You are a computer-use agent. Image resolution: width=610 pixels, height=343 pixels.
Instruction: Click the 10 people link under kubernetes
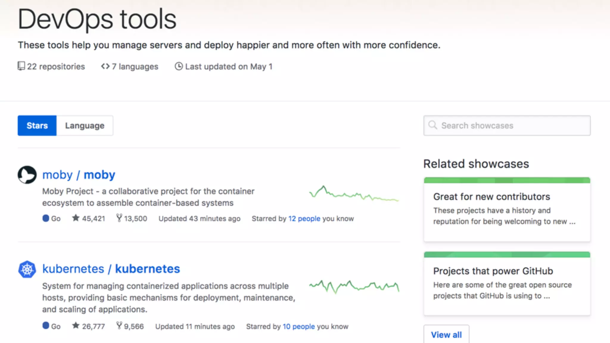point(298,327)
